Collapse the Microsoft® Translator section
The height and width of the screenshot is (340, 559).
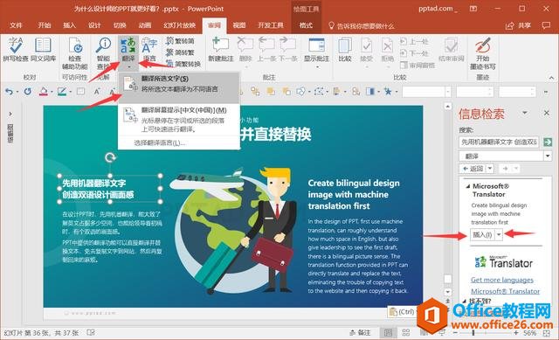(467, 186)
